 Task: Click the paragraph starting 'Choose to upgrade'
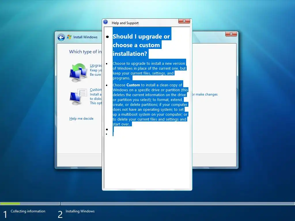click(x=149, y=71)
